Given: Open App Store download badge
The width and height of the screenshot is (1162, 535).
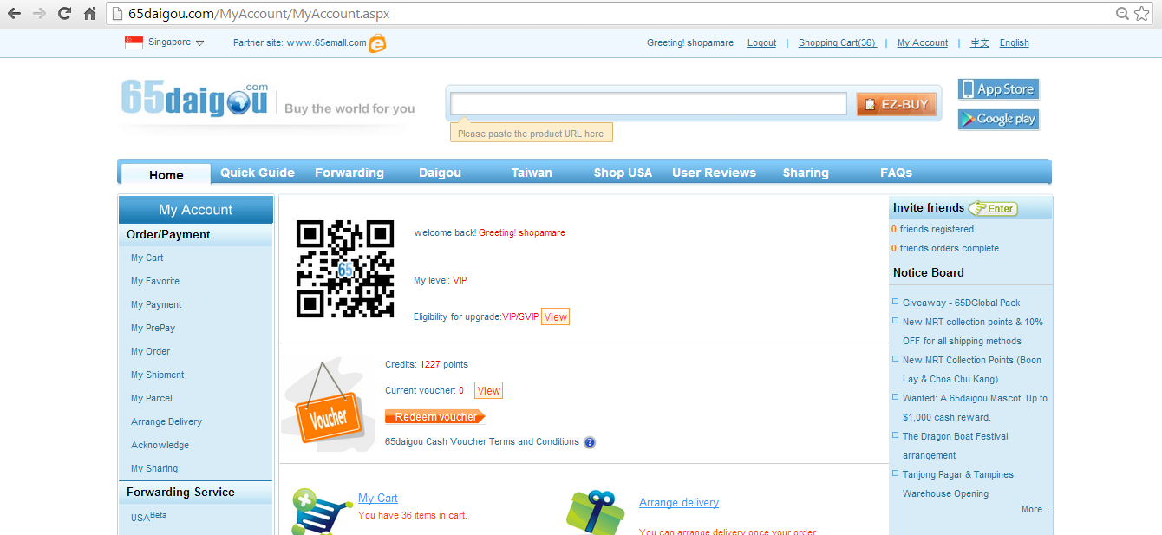Looking at the screenshot, I should [x=998, y=89].
